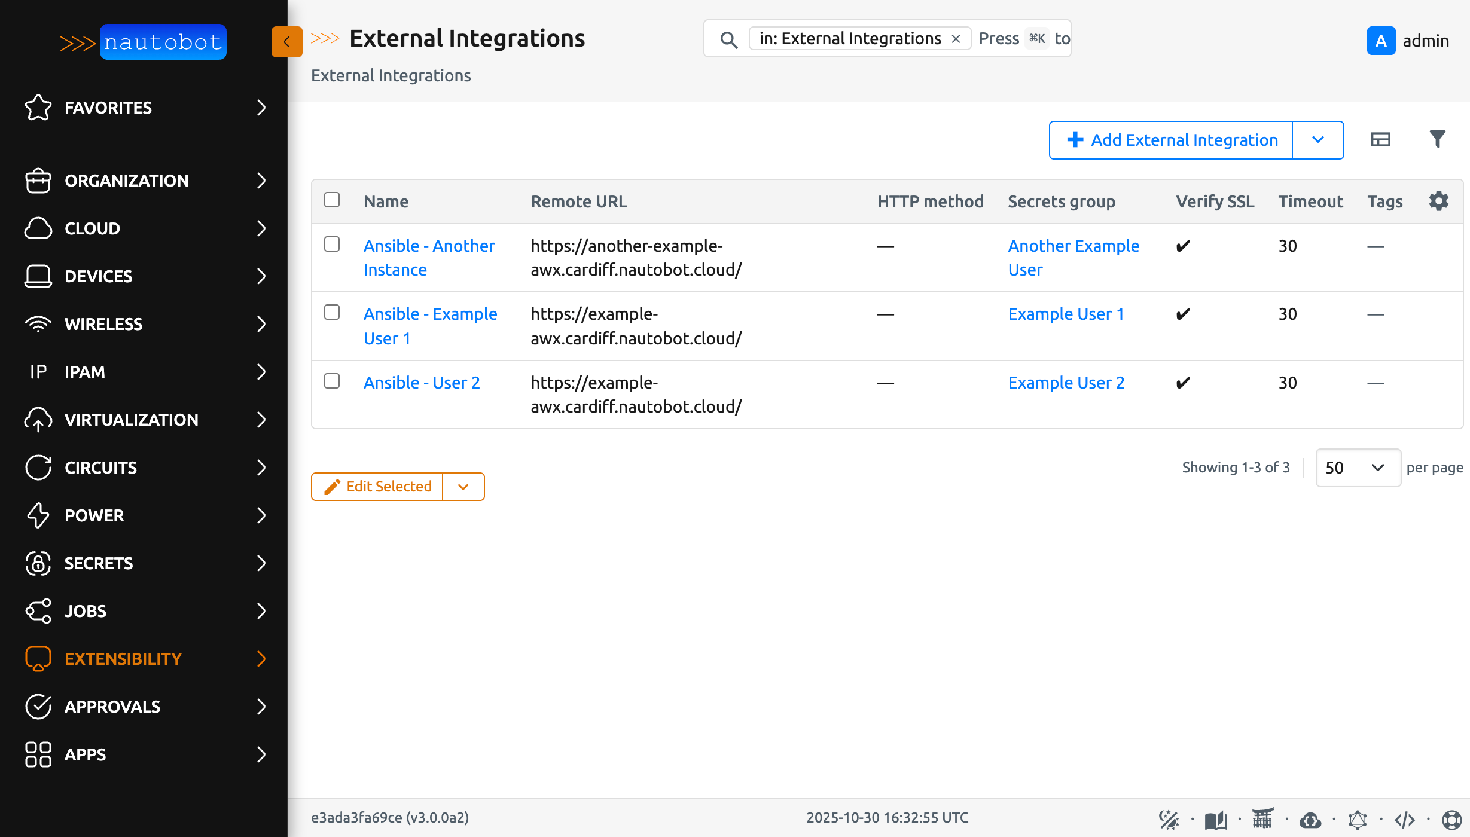The height and width of the screenshot is (837, 1470).
Task: Check the Ansible - User 2 row
Action: click(333, 380)
